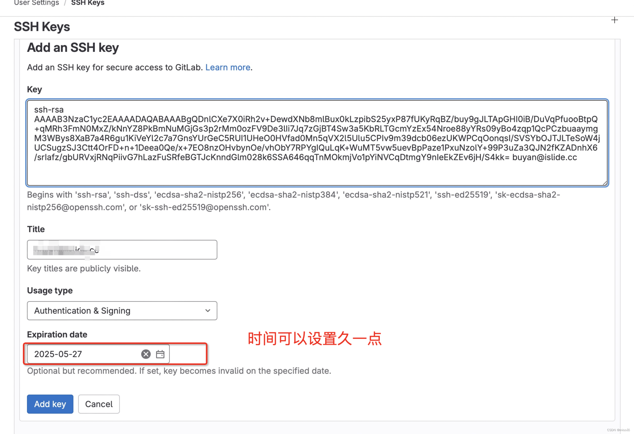Clear the expiration date with the X icon
634x434 pixels.
tap(146, 354)
